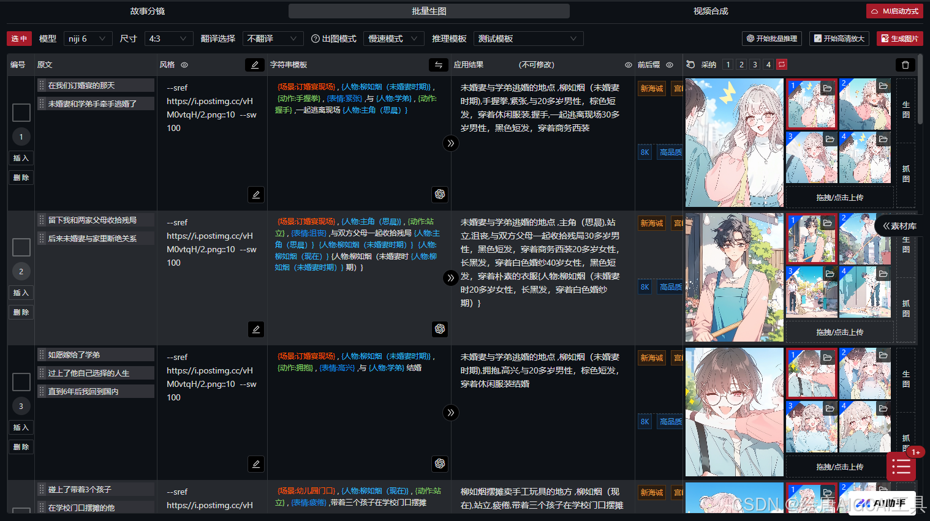This screenshot has width=930, height=521.
Task: Toggle the eye icon beside 前后缀 header
Action: point(670,65)
